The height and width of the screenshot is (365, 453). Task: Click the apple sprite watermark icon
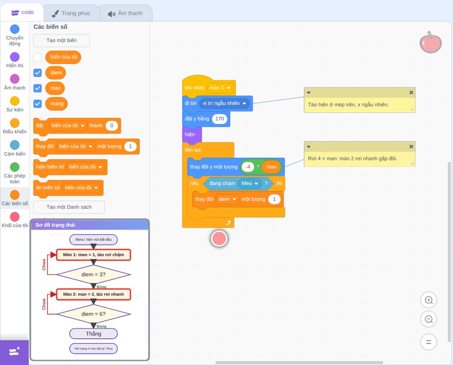pyautogui.click(x=430, y=42)
